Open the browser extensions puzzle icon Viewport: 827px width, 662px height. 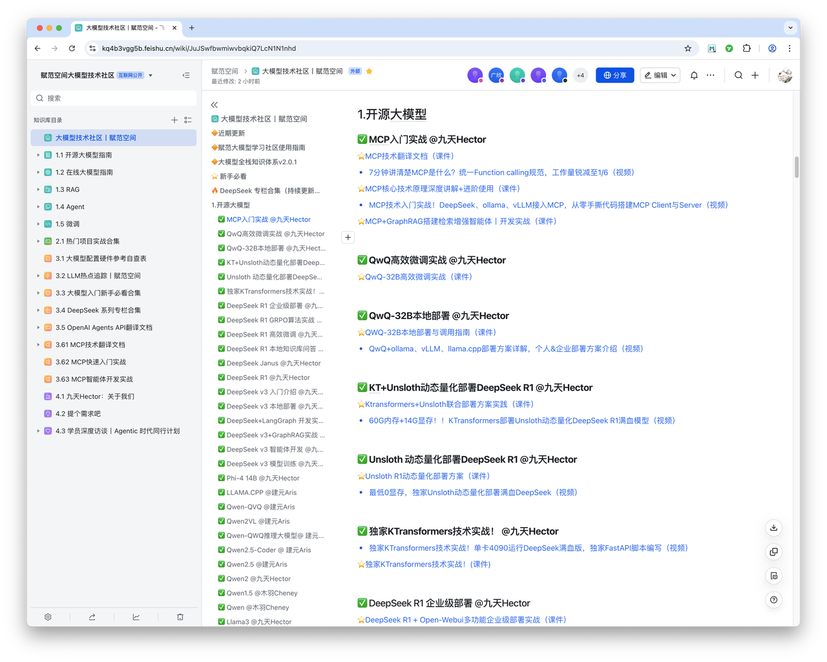pyautogui.click(x=747, y=48)
